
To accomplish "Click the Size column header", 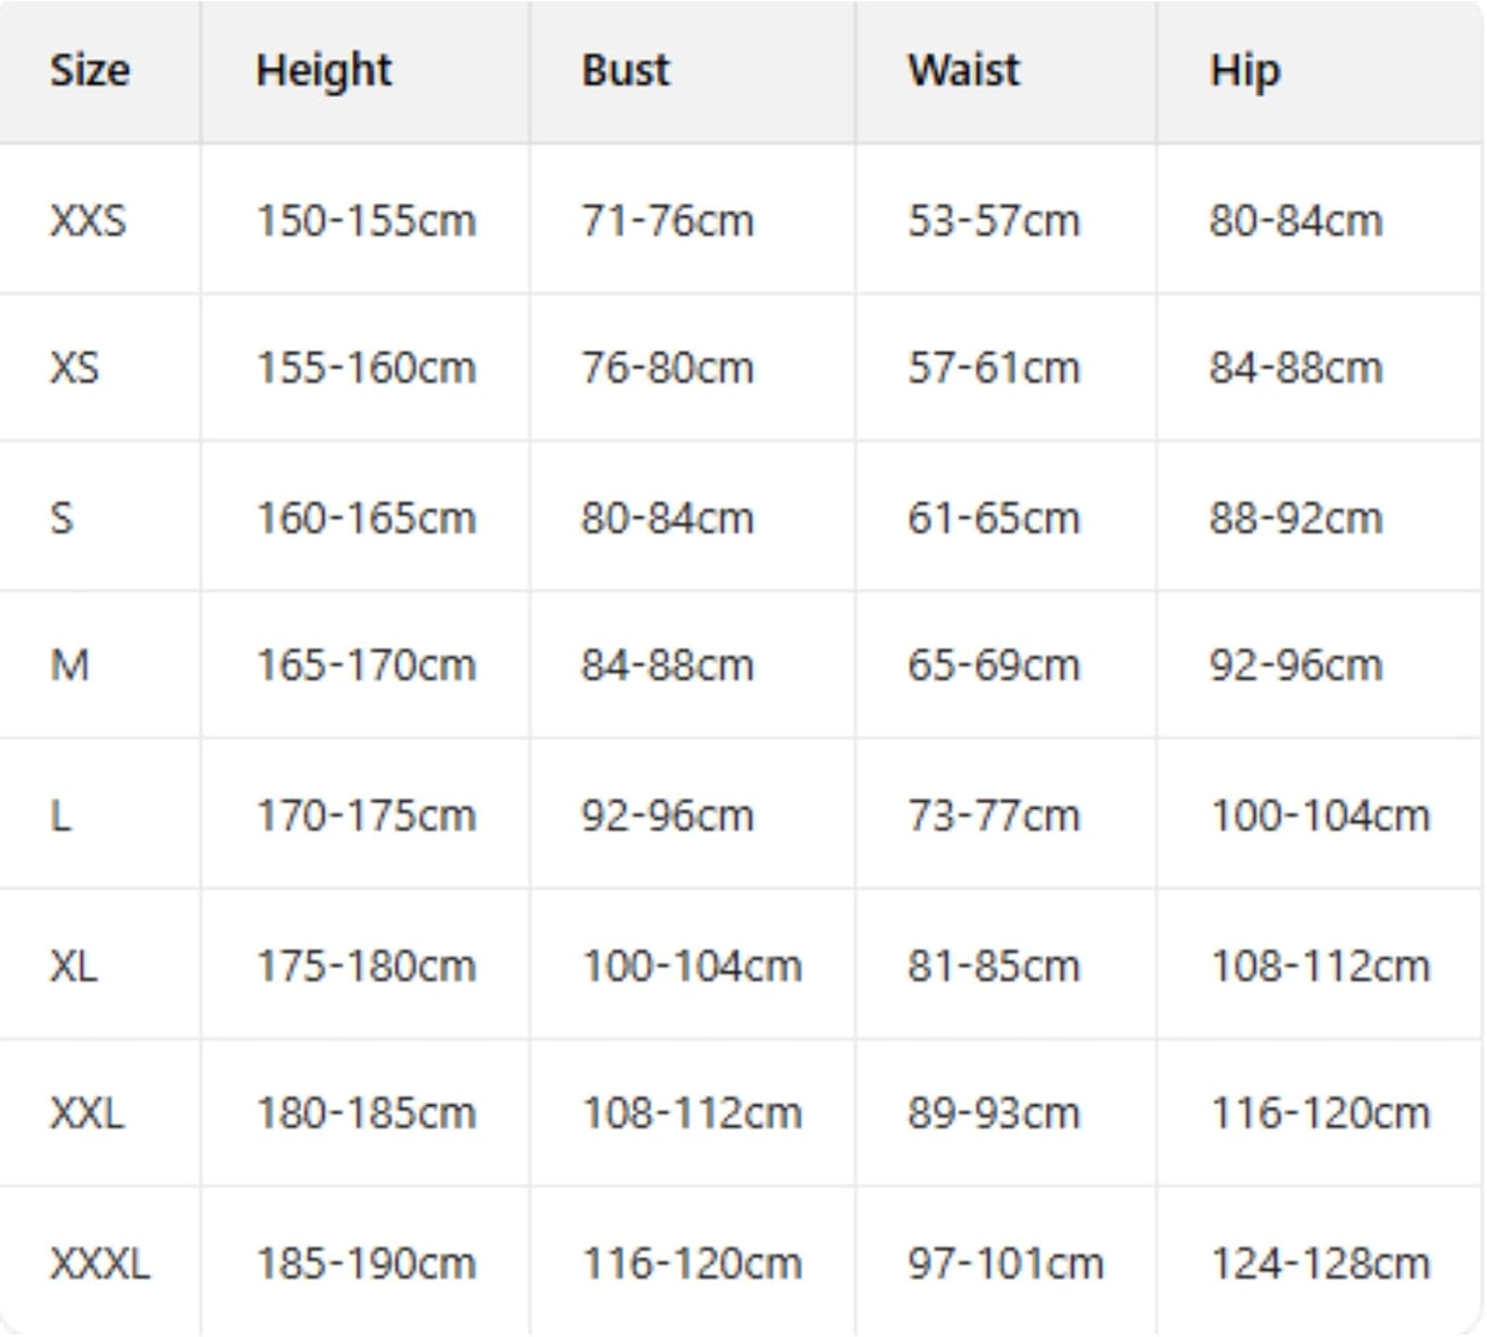I will (89, 70).
